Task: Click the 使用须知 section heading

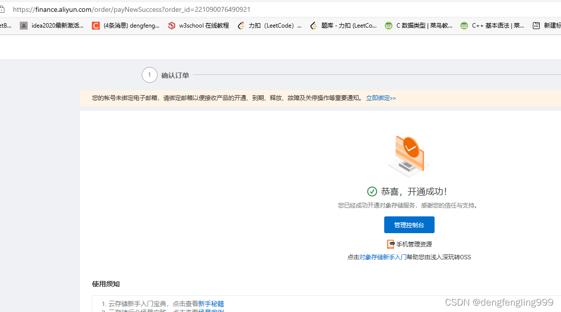Action: (106, 284)
